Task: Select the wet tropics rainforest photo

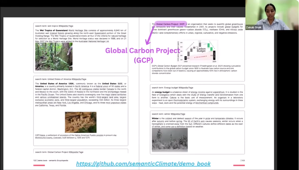Action: tap(53, 56)
